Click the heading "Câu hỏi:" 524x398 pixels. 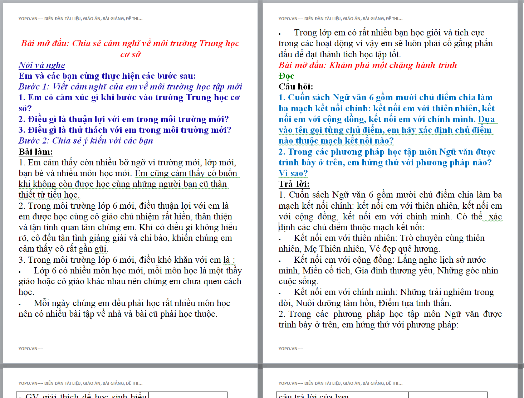(x=296, y=87)
